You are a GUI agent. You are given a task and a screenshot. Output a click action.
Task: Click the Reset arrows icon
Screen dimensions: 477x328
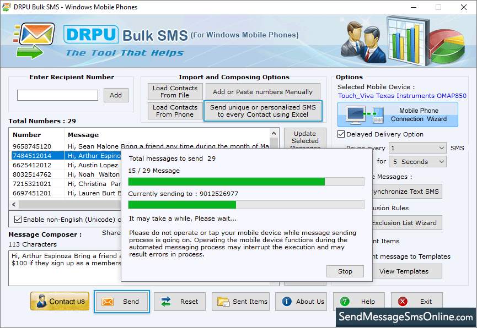click(x=166, y=302)
